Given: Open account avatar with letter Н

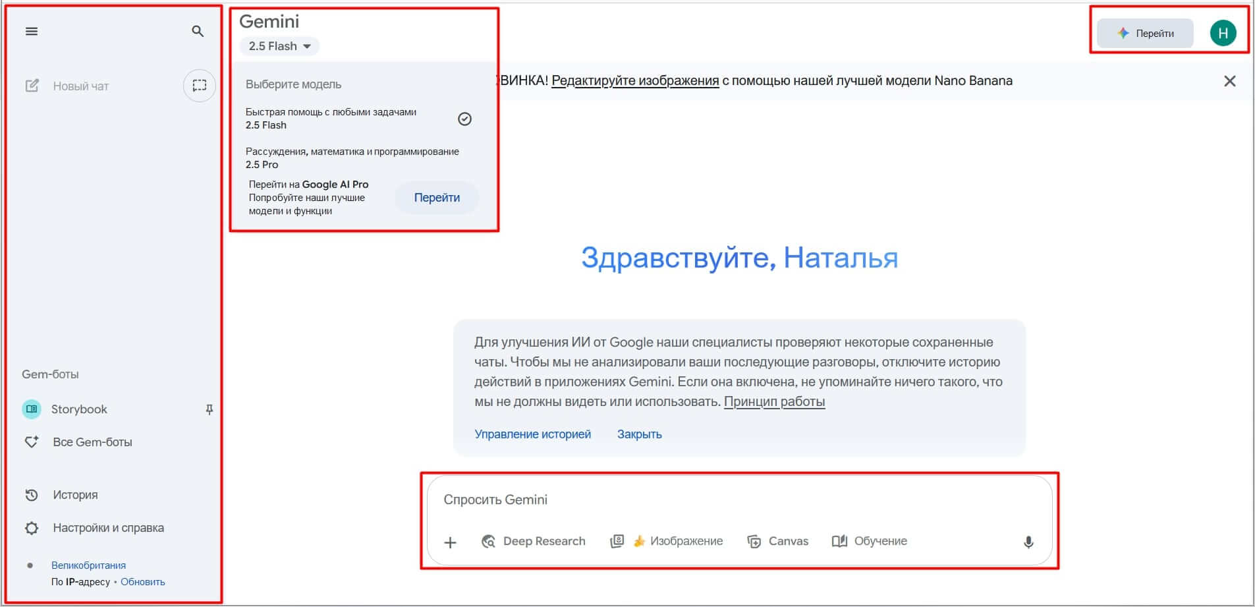Looking at the screenshot, I should point(1223,33).
